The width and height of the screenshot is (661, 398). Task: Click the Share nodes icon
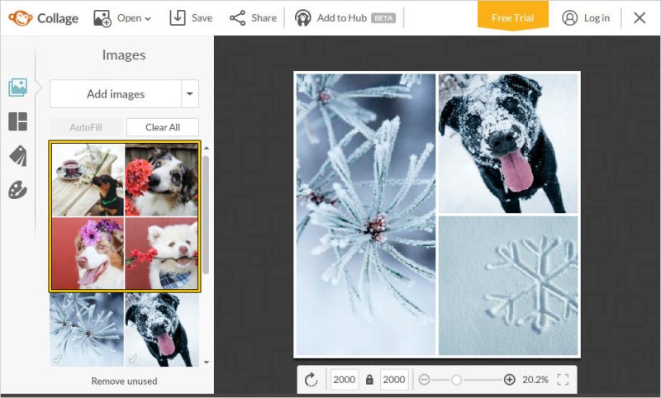tap(237, 18)
